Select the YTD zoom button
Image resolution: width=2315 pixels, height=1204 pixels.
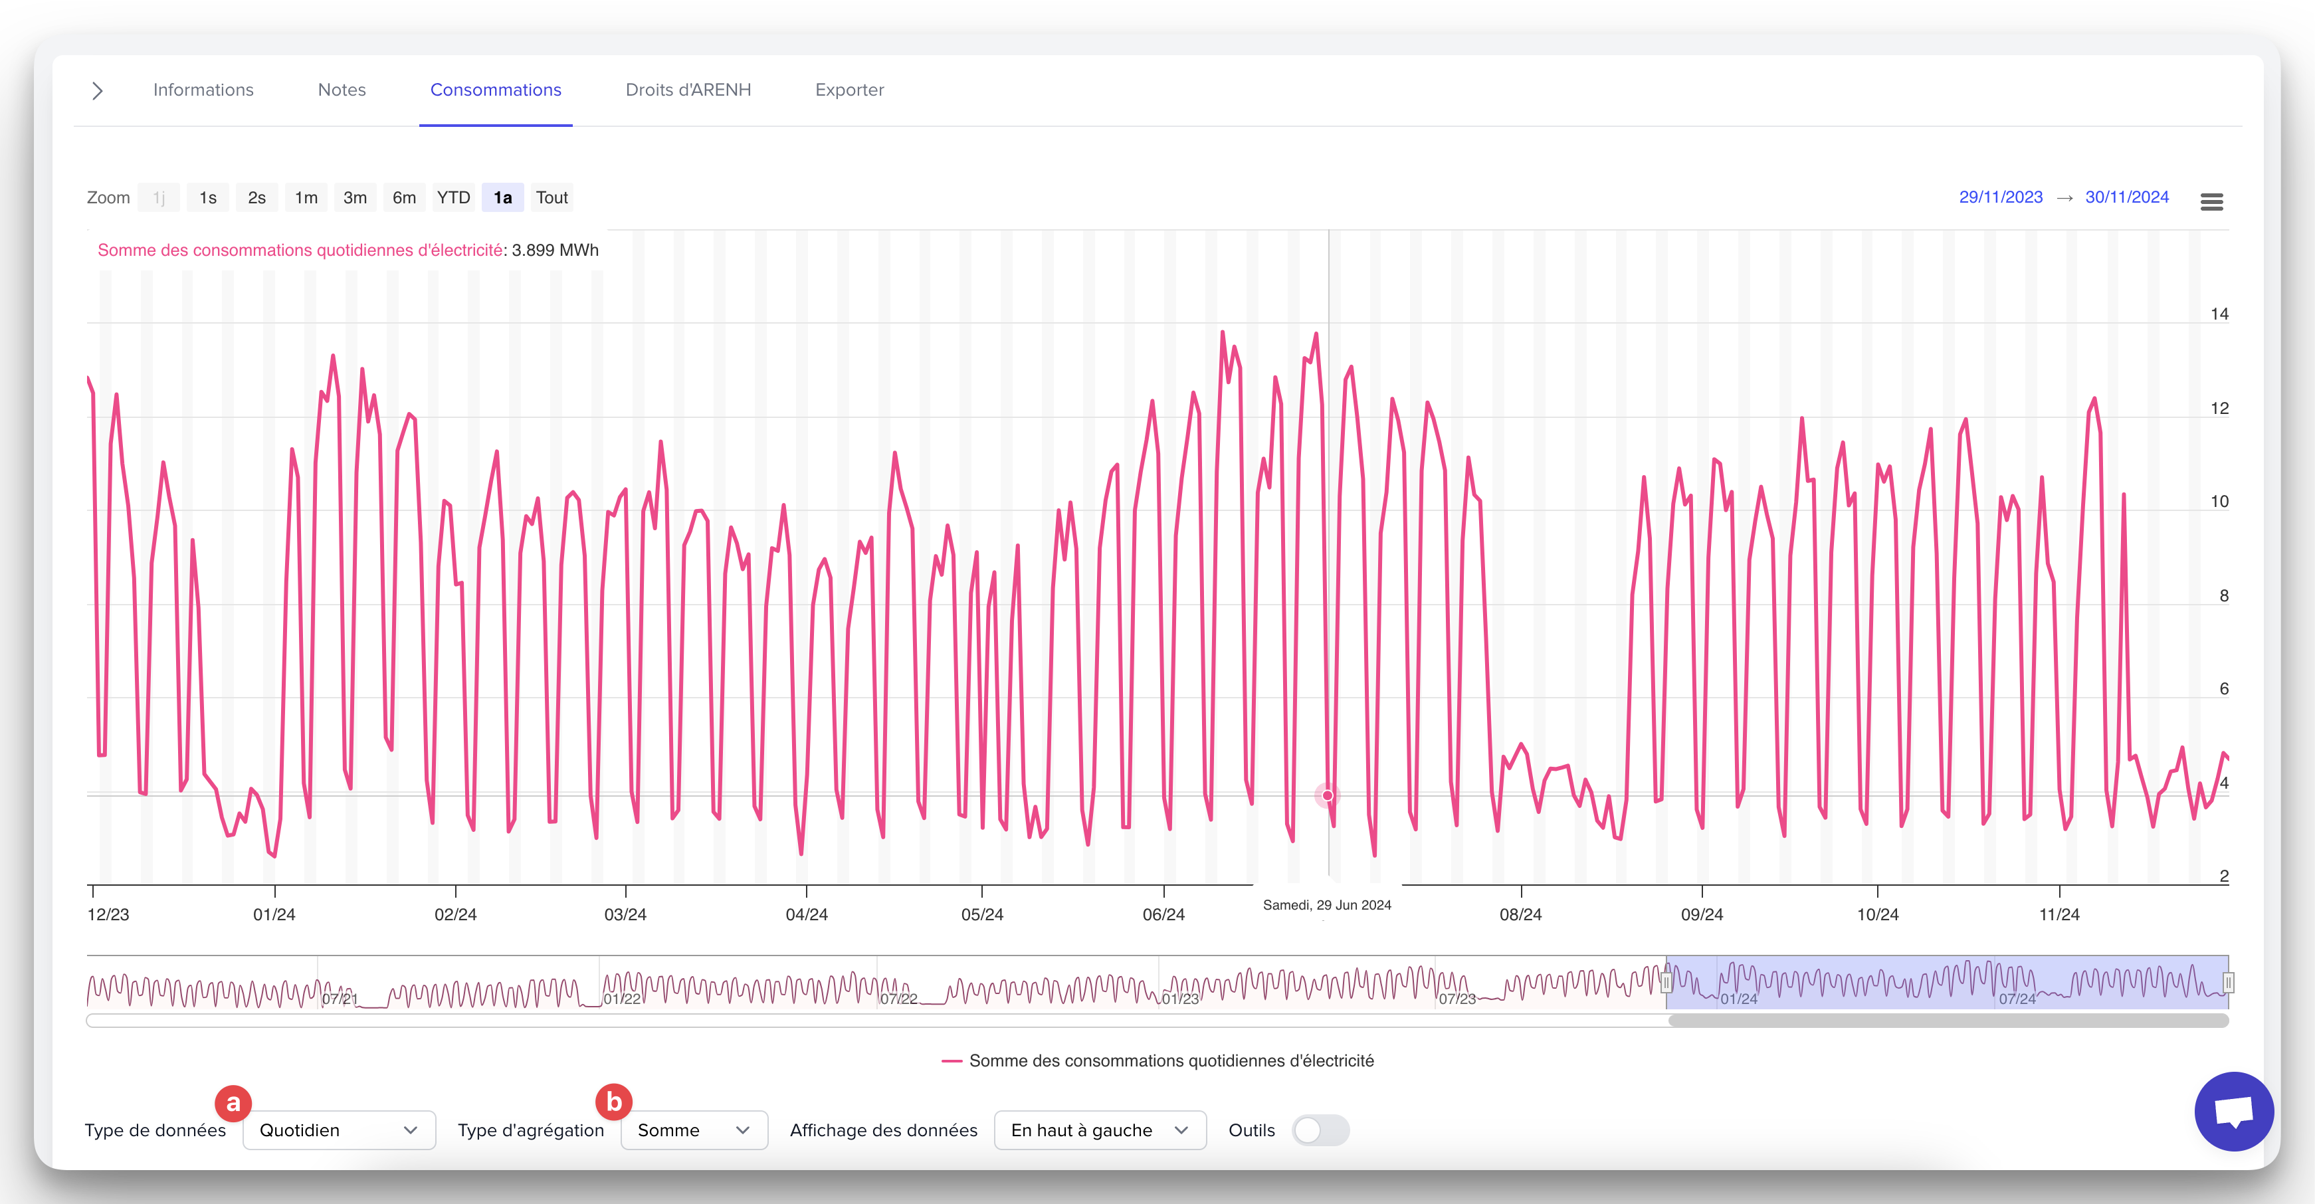click(453, 197)
